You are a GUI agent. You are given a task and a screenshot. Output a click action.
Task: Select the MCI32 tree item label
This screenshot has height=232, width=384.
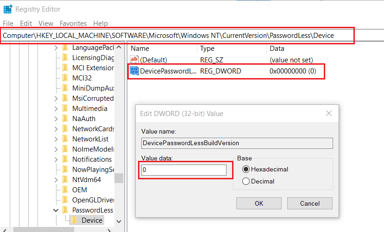82,78
